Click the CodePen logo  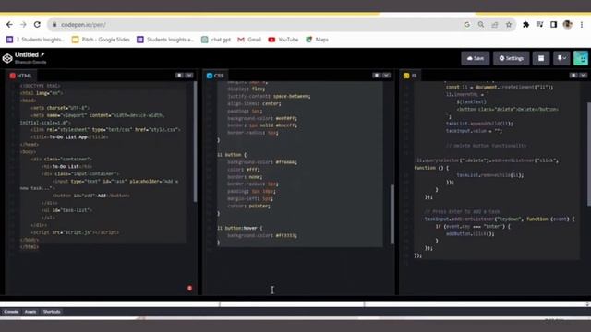point(7,58)
